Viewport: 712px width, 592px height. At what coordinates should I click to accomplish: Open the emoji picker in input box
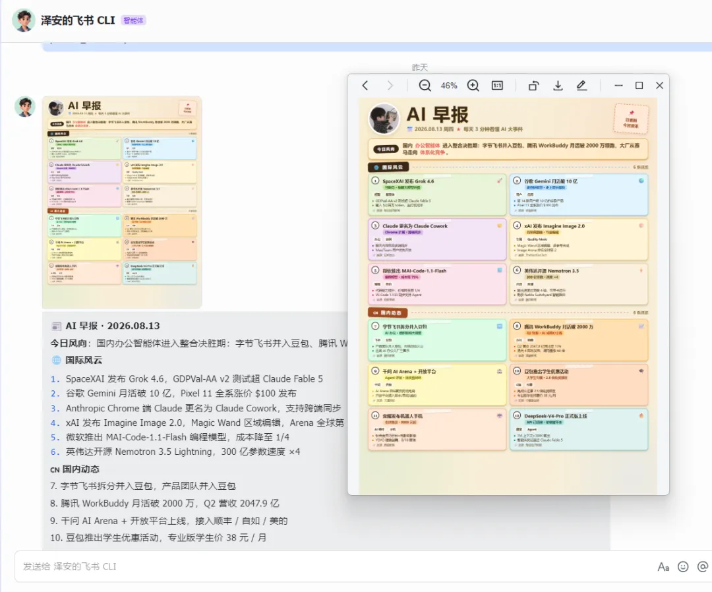pos(683,566)
